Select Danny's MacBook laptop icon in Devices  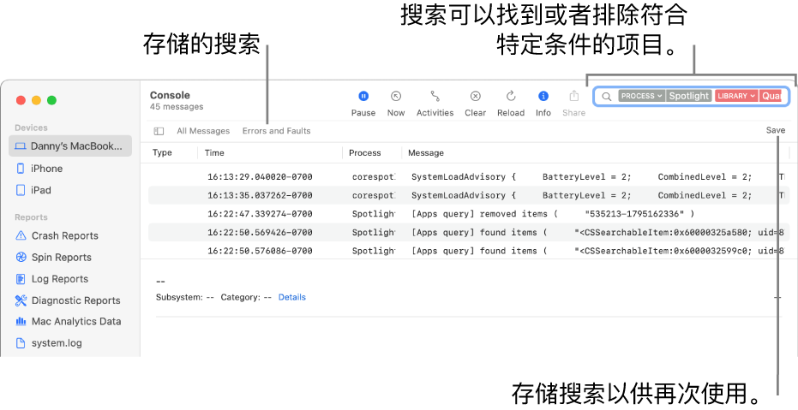click(21, 146)
